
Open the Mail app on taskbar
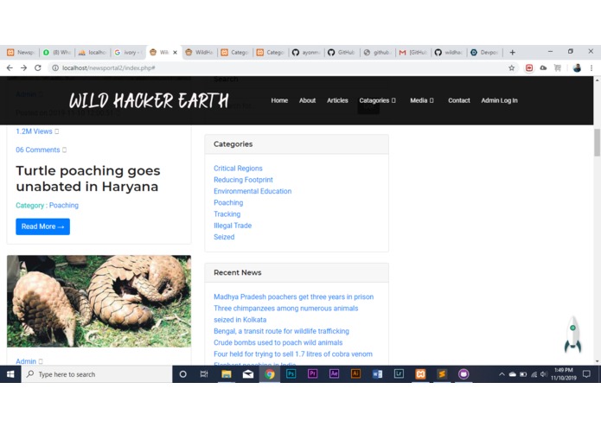[248, 374]
